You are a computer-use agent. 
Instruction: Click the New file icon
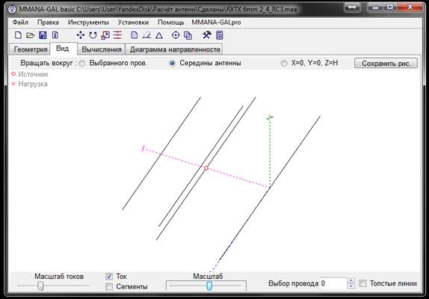tap(18, 35)
